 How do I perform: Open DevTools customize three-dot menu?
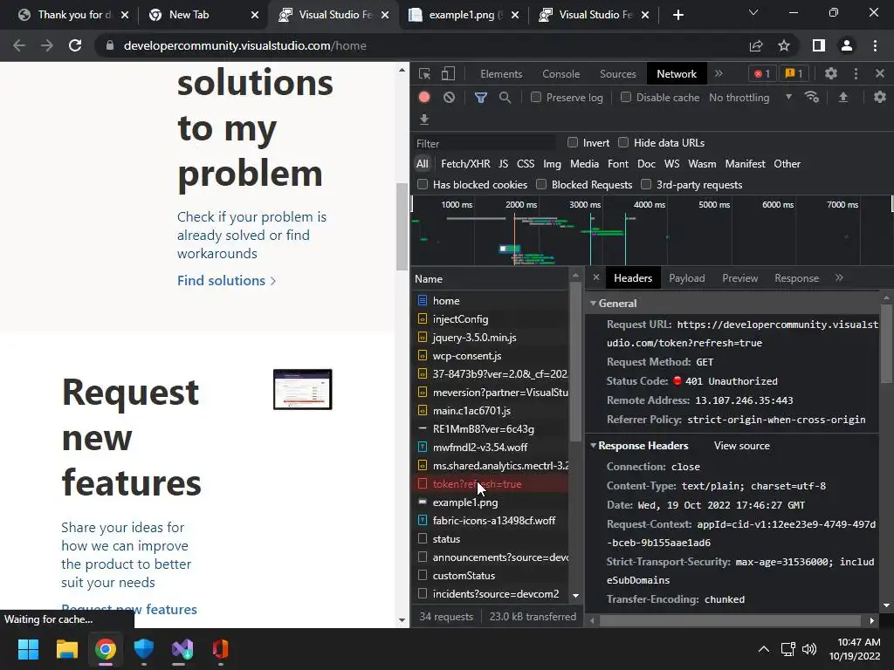[x=856, y=73]
